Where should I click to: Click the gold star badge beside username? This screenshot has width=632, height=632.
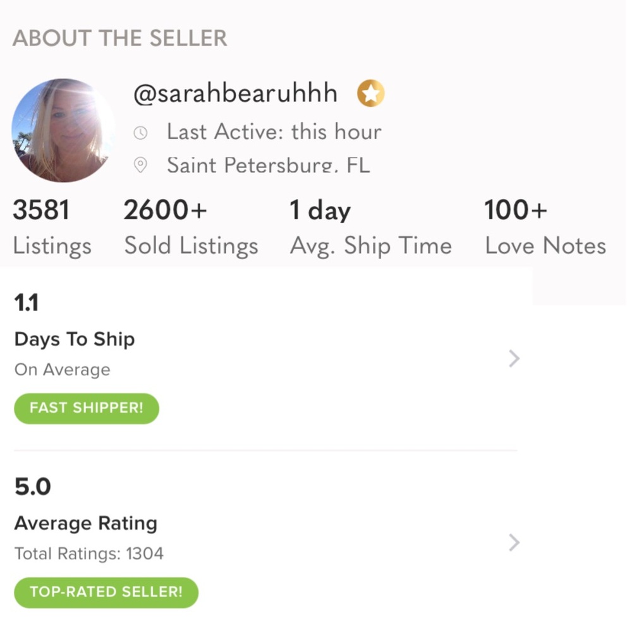(x=371, y=95)
